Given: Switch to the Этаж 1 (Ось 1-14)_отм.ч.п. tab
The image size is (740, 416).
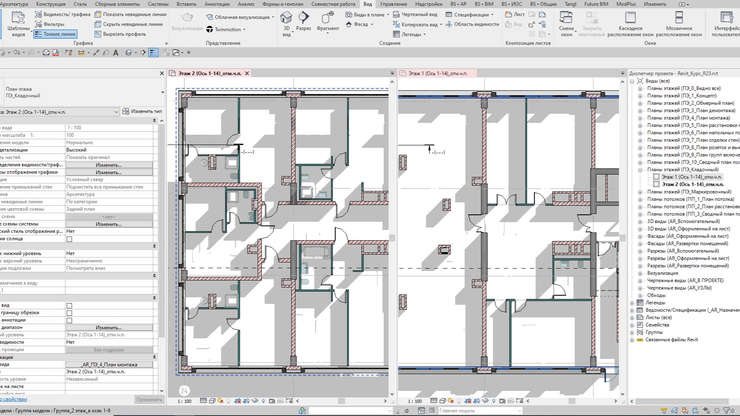Looking at the screenshot, I should point(434,74).
